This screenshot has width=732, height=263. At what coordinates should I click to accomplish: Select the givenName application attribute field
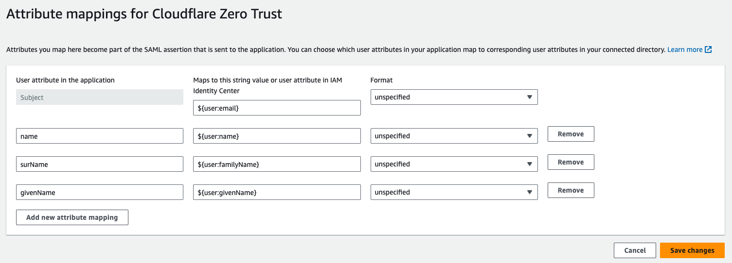coord(100,192)
